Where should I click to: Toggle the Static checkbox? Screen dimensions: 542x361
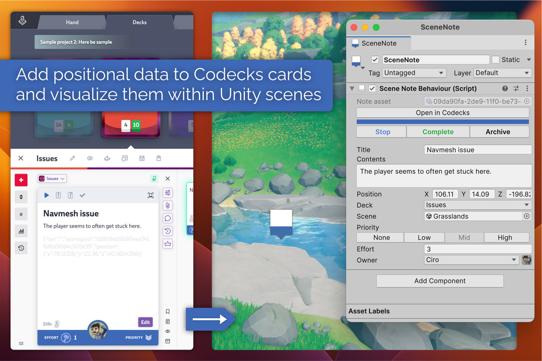(x=495, y=60)
